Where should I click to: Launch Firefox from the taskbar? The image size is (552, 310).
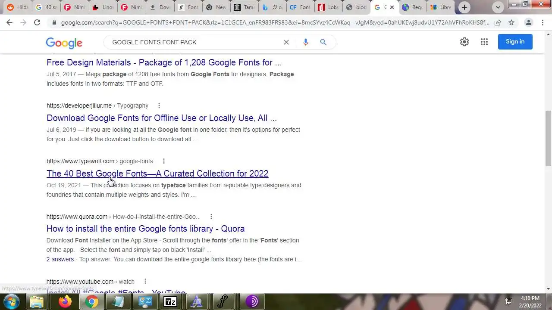pyautogui.click(x=65, y=302)
